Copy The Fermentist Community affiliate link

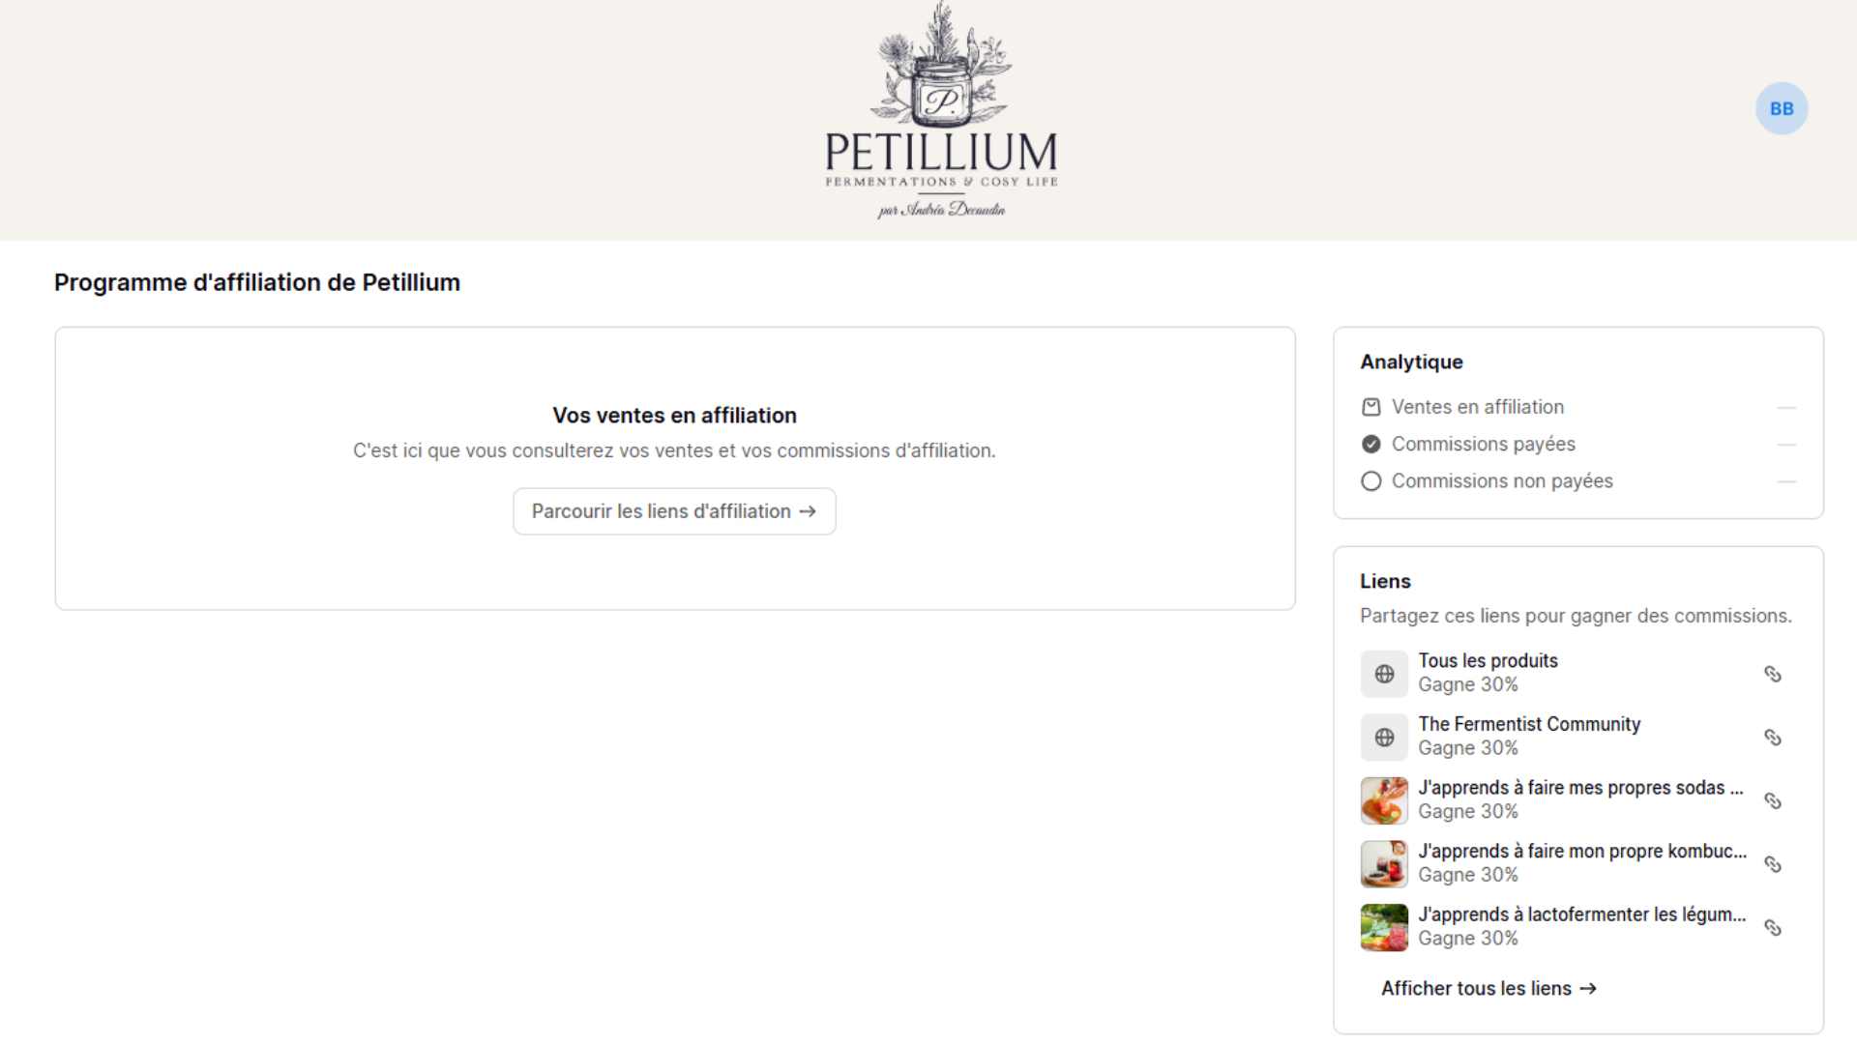click(x=1772, y=738)
